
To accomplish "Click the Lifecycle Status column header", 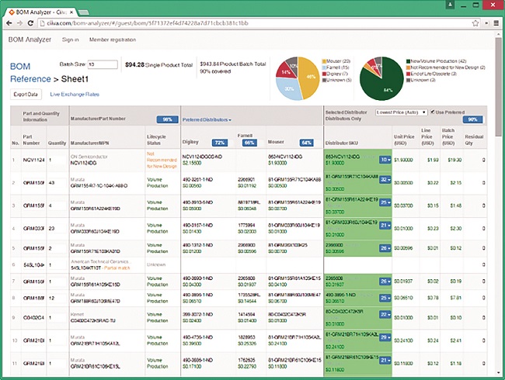I will 156,140.
